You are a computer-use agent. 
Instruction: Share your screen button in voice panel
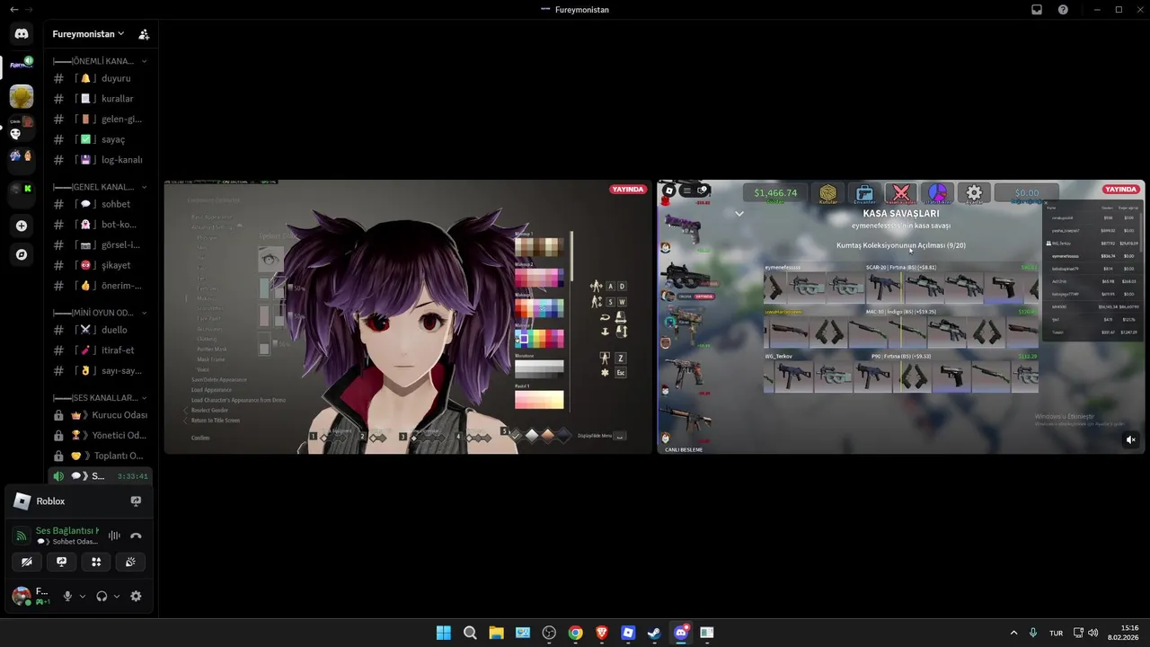[61, 562]
